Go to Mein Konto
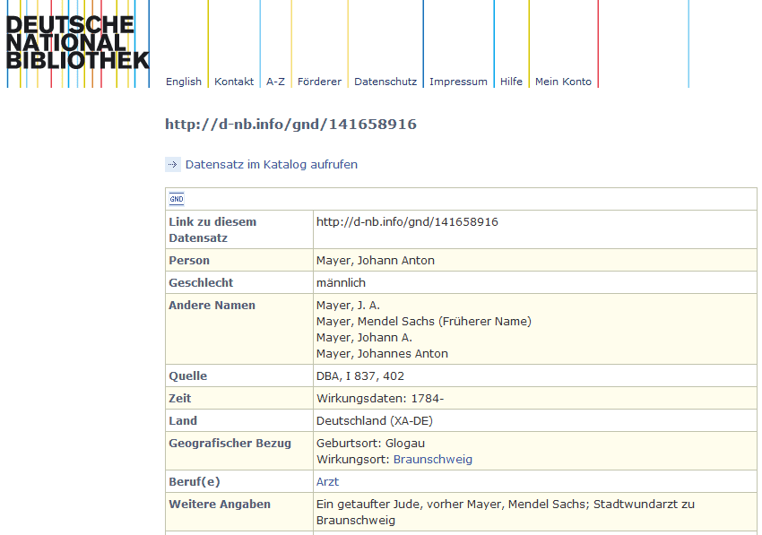 pyautogui.click(x=563, y=82)
